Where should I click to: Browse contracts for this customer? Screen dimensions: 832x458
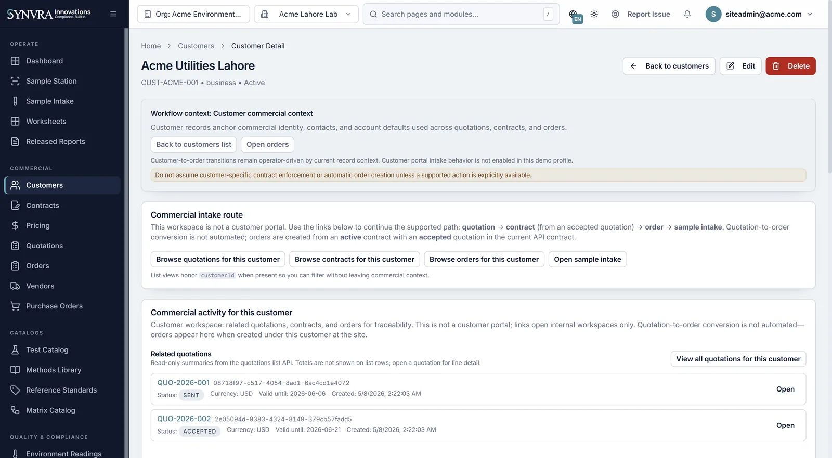(x=355, y=259)
